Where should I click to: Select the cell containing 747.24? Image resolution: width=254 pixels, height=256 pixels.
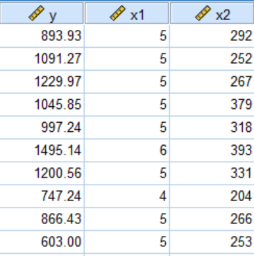pyautogui.click(x=42, y=196)
